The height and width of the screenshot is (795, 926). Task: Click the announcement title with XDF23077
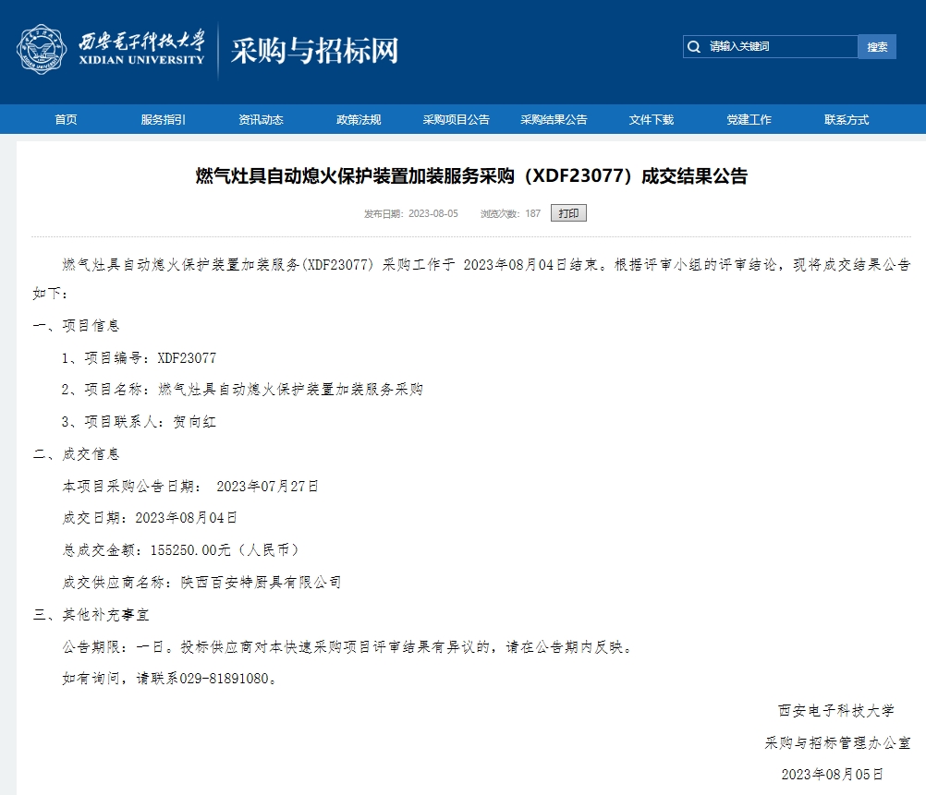click(471, 175)
